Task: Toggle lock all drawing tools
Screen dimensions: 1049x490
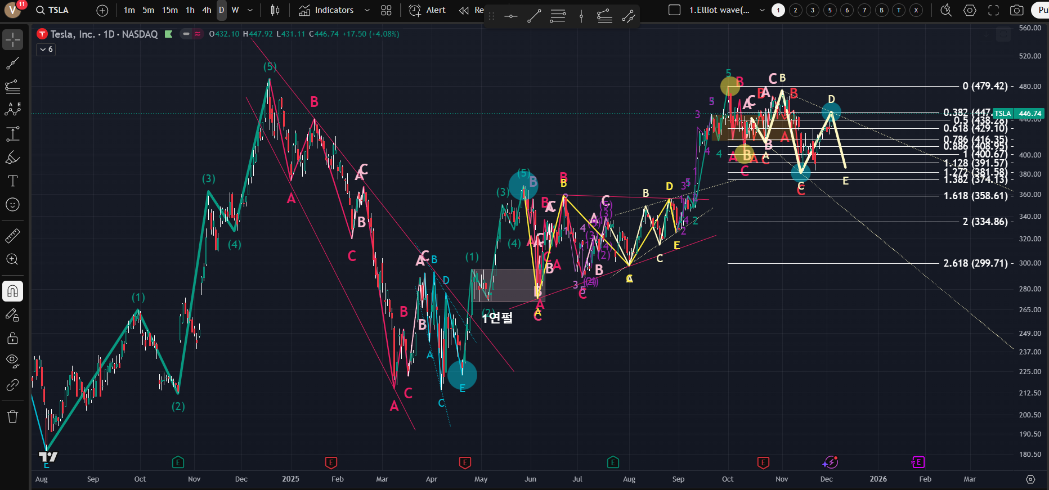Action: (12, 338)
